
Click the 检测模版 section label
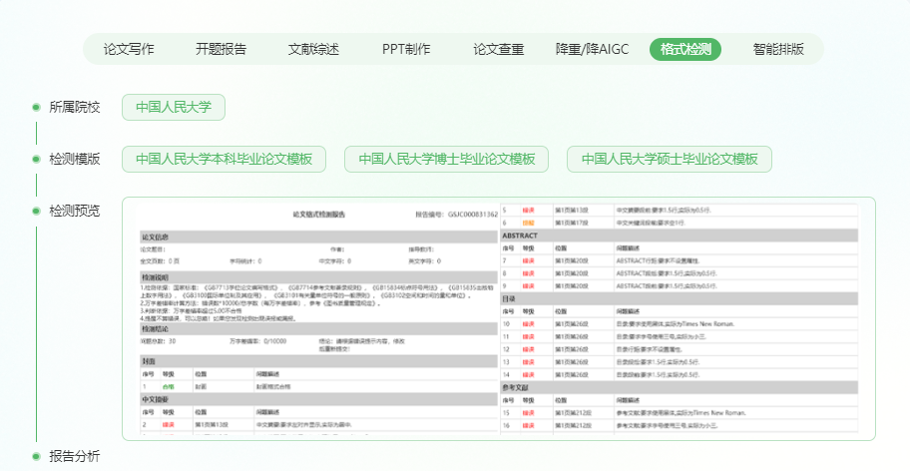pos(75,159)
